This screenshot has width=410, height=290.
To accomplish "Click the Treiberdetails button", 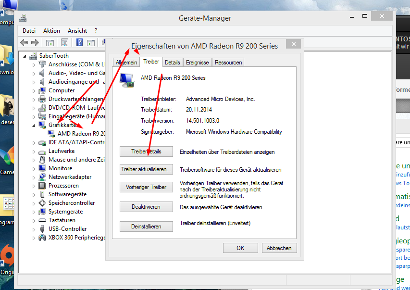I will click(146, 151).
